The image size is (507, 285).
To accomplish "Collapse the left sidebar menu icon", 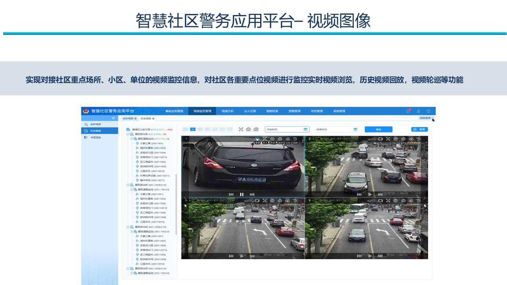I will [x=114, y=118].
